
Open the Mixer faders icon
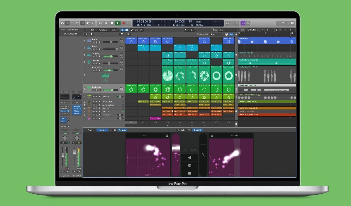tap(87, 23)
